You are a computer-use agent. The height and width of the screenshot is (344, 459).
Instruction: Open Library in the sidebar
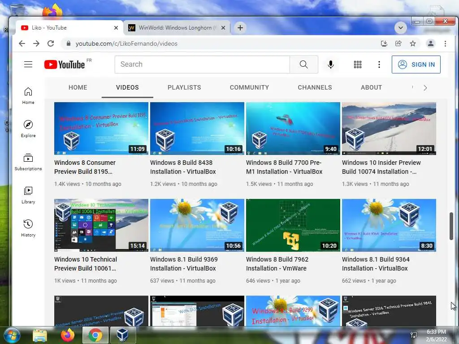(28, 195)
